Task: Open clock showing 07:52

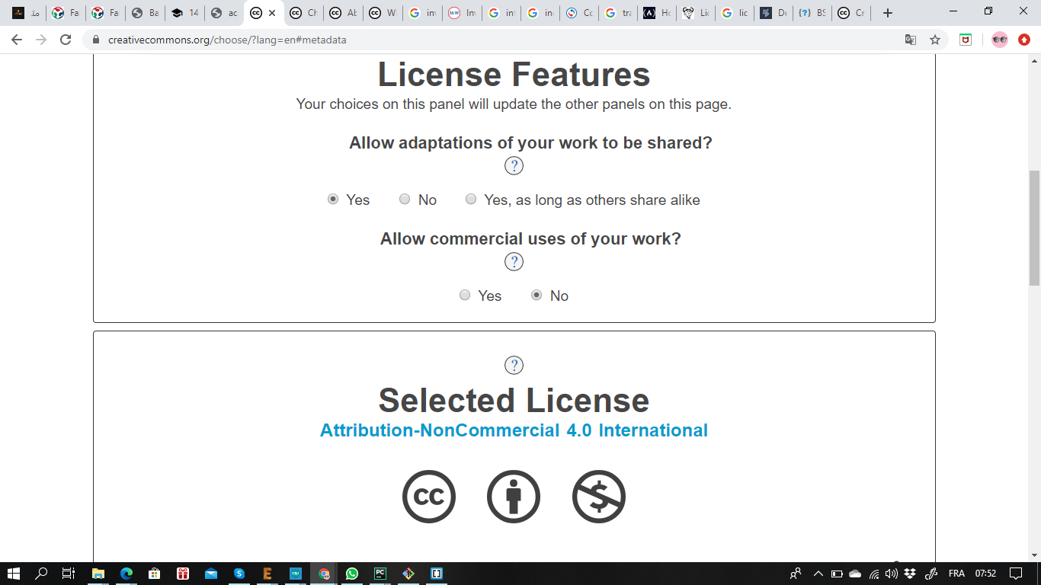Action: [x=985, y=574]
